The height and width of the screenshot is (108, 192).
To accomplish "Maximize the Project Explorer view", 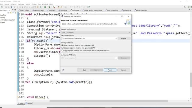I will (15, 10).
